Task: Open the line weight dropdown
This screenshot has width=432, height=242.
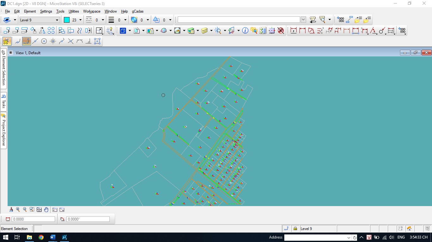Action: [x=125, y=20]
